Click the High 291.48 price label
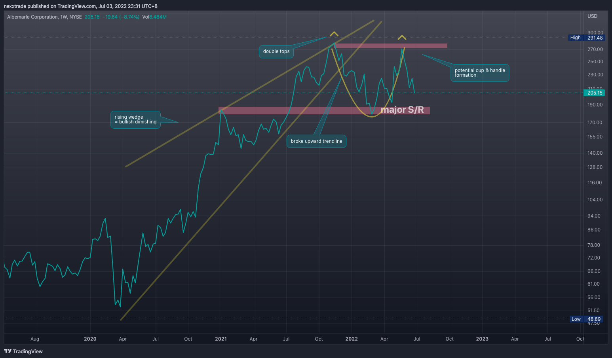Image resolution: width=612 pixels, height=358 pixels. (x=586, y=38)
